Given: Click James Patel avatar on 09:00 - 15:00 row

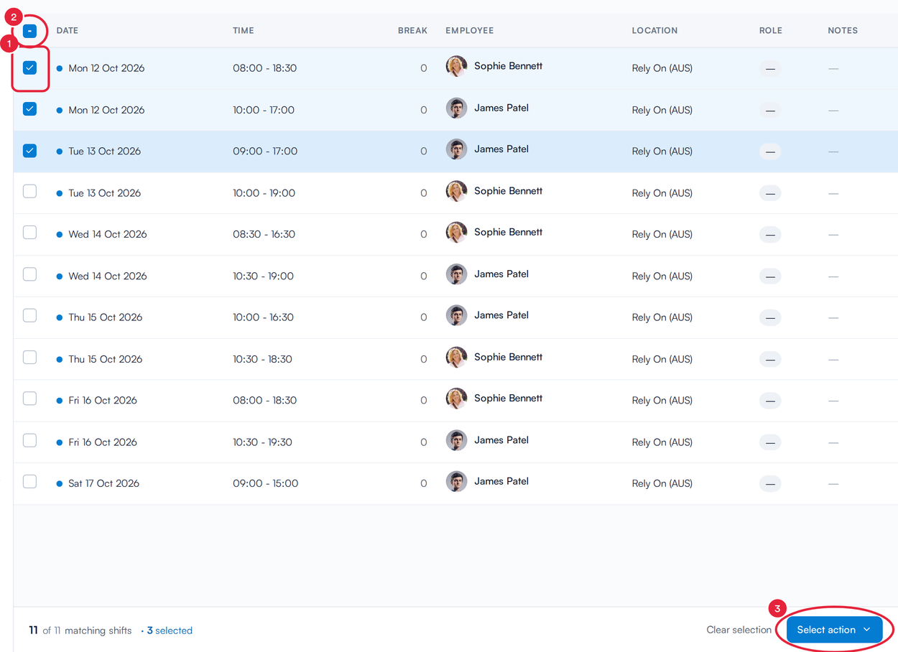Looking at the screenshot, I should 456,482.
